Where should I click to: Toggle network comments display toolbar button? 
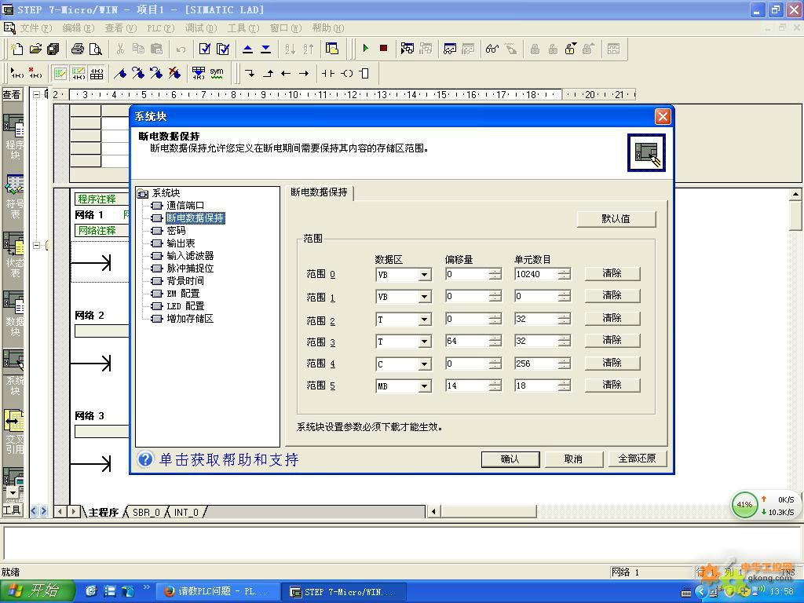[78, 73]
